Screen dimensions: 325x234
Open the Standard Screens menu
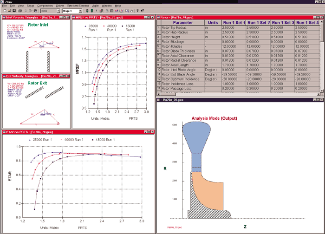tap(78, 6)
